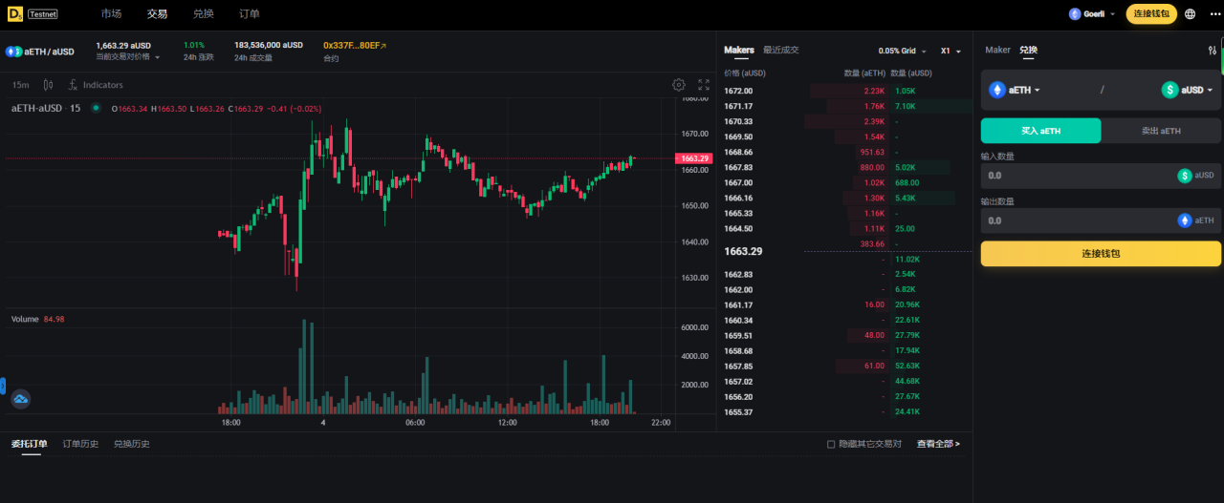Screen dimensions: 1224x503
Task: Open Indicators function panel
Action: (x=96, y=85)
